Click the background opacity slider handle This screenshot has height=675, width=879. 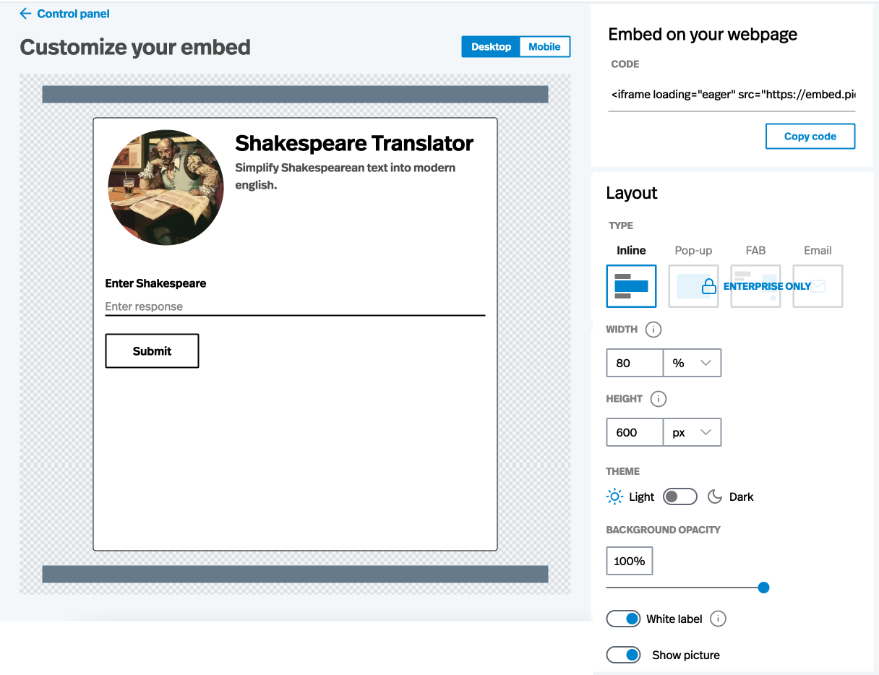pyautogui.click(x=763, y=588)
